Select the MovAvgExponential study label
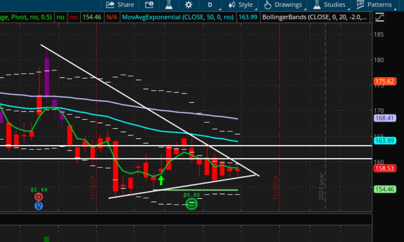Screen dimensions: 404x242 coord(178,17)
